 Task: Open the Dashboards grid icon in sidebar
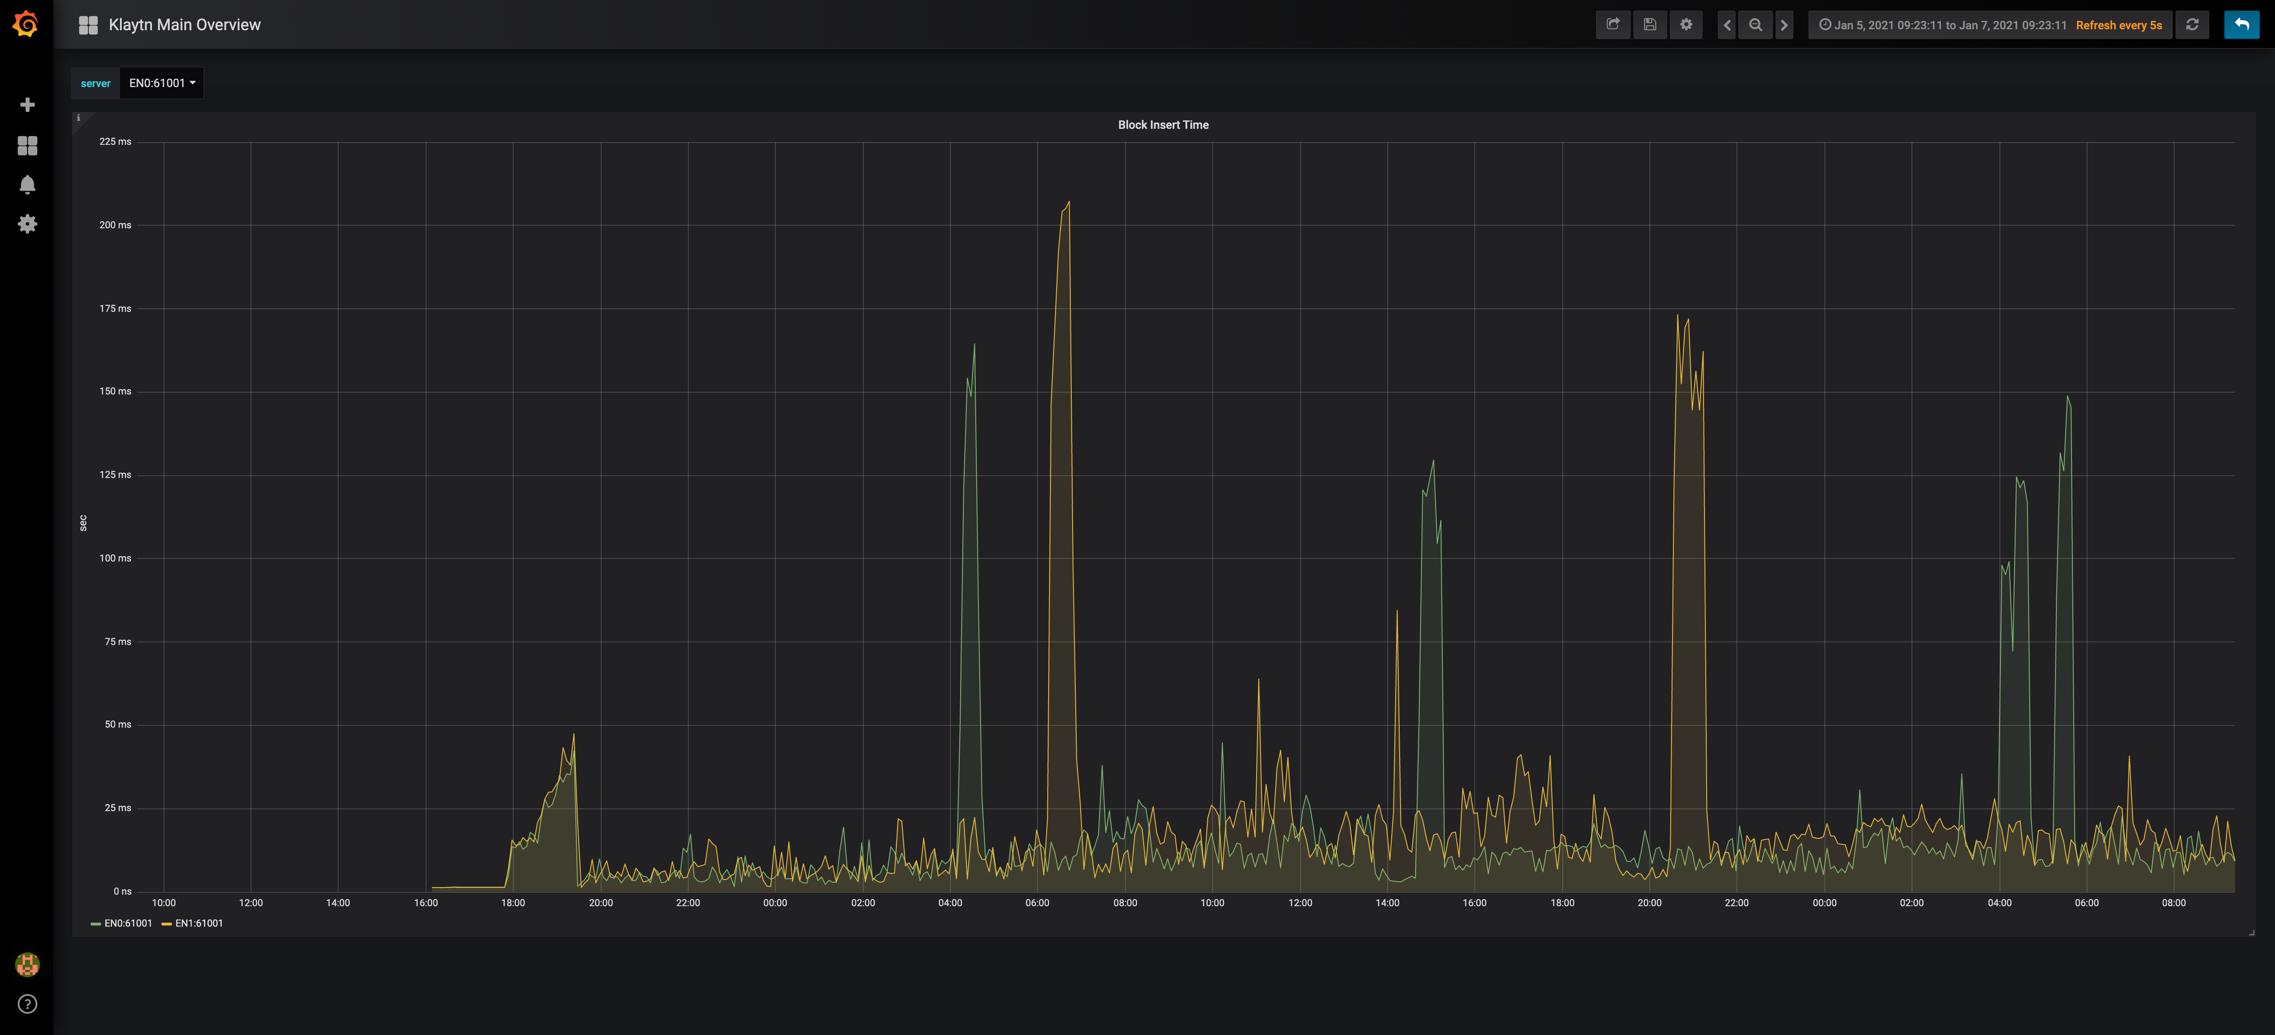[28, 146]
